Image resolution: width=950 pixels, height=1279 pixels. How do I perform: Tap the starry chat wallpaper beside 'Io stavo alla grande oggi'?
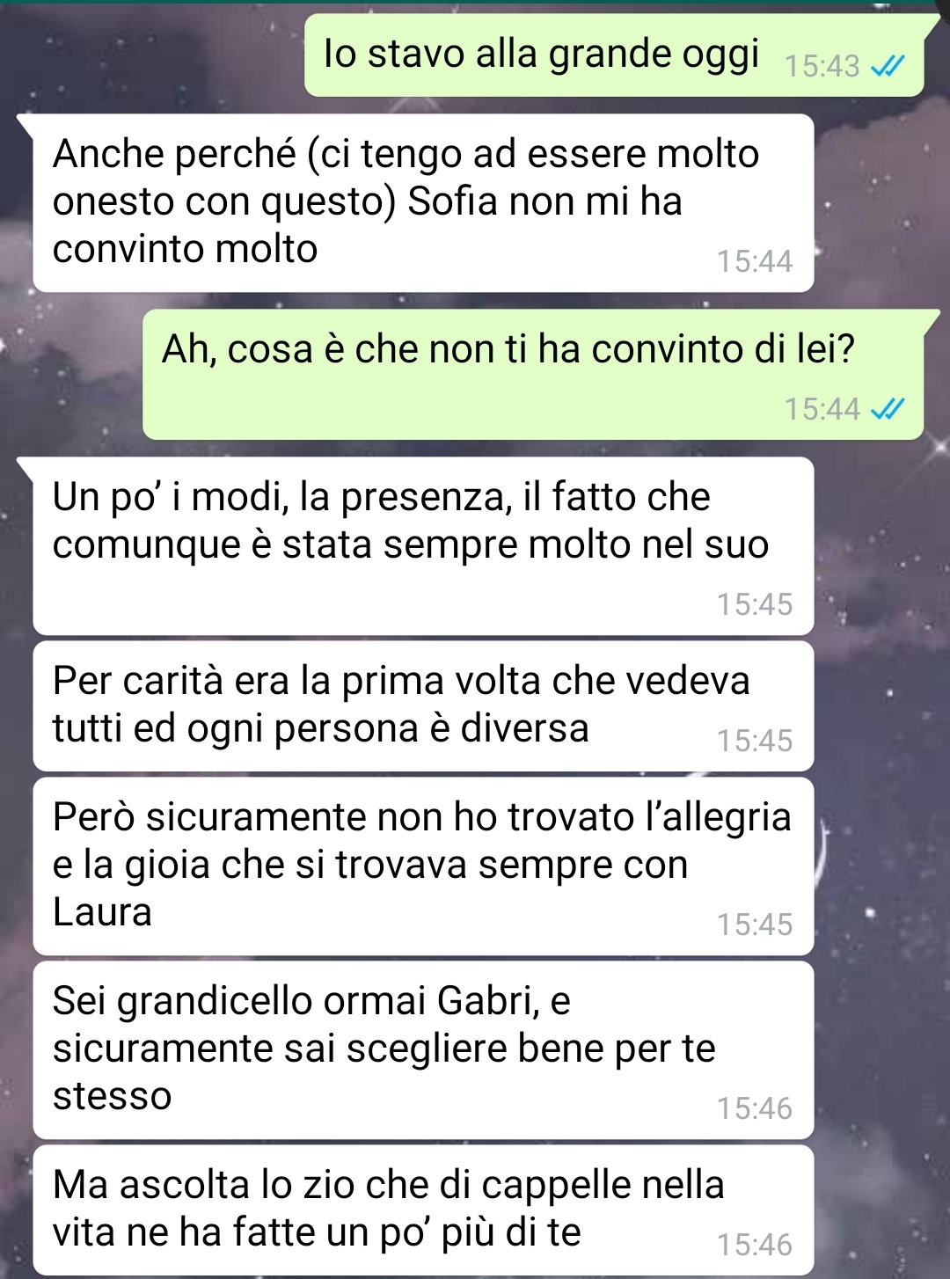(150, 55)
